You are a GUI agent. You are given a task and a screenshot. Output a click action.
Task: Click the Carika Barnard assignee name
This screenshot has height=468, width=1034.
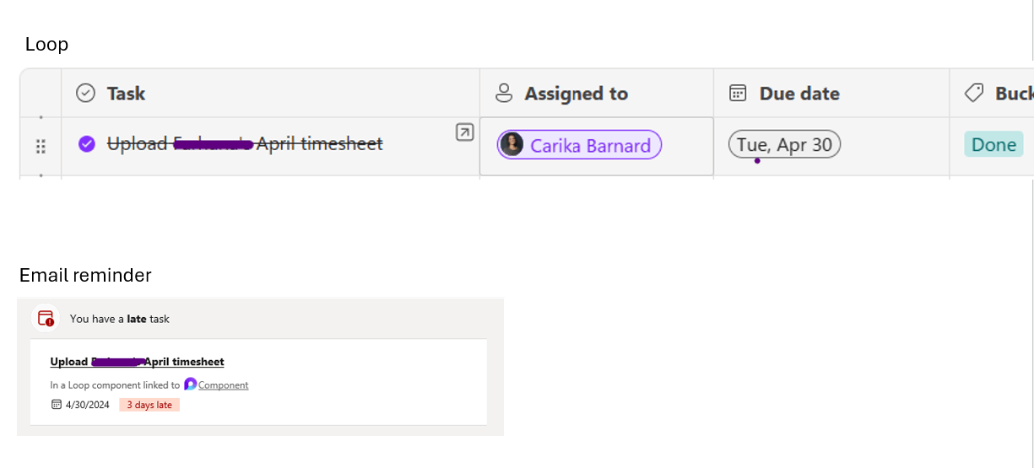pyautogui.click(x=590, y=146)
